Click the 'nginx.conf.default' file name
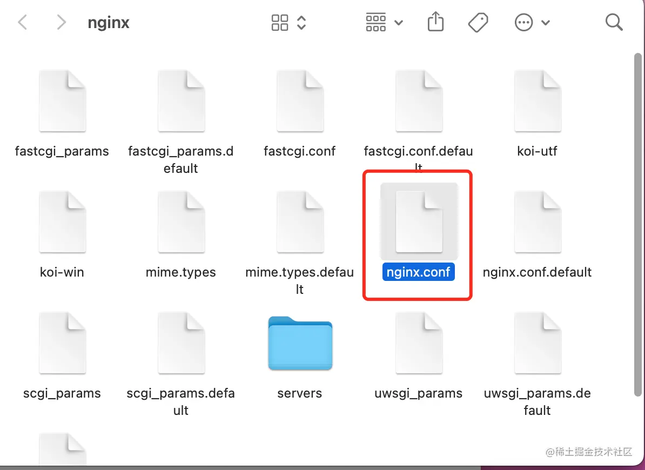The width and height of the screenshot is (645, 470). coord(537,272)
